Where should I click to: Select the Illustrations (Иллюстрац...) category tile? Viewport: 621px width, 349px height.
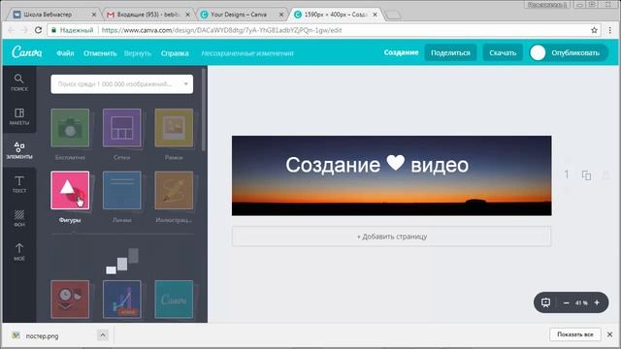(x=174, y=190)
